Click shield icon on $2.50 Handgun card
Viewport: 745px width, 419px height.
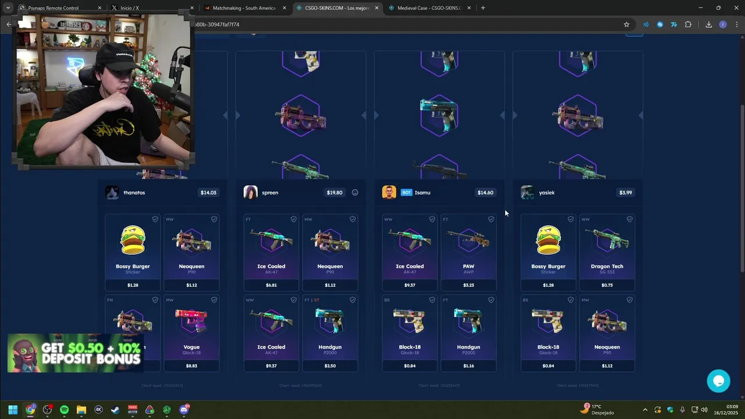coord(353,300)
